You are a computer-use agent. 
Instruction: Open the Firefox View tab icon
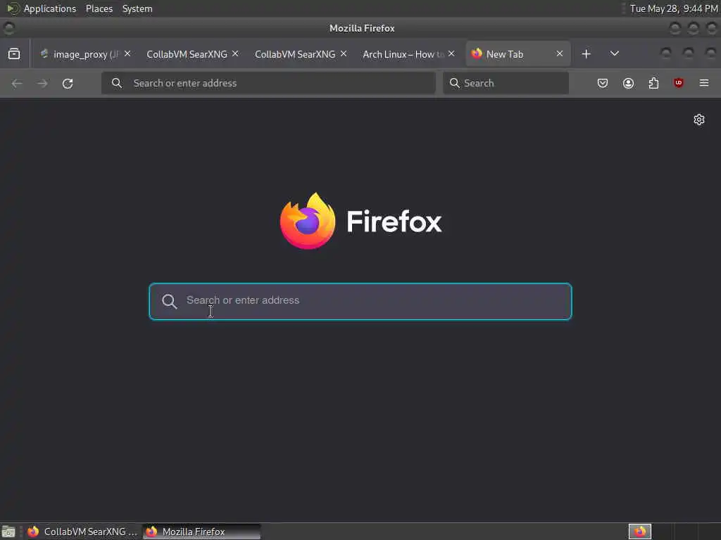pos(14,54)
